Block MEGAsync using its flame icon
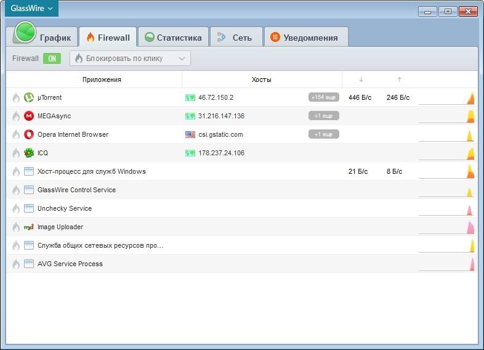The width and height of the screenshot is (484, 350). pyautogui.click(x=16, y=116)
